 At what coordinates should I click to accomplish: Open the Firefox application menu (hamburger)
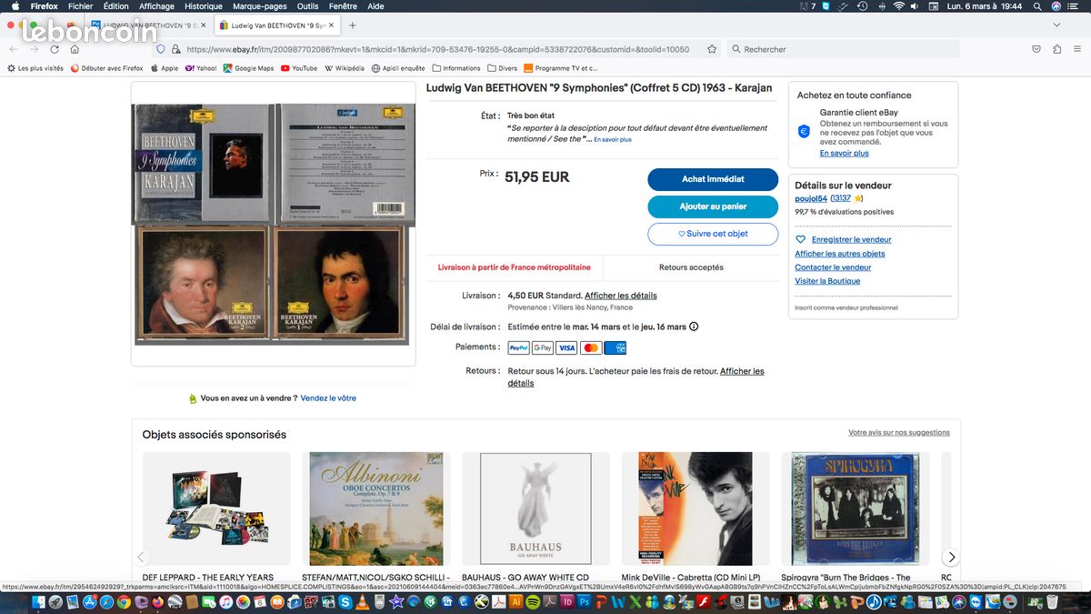point(1076,49)
